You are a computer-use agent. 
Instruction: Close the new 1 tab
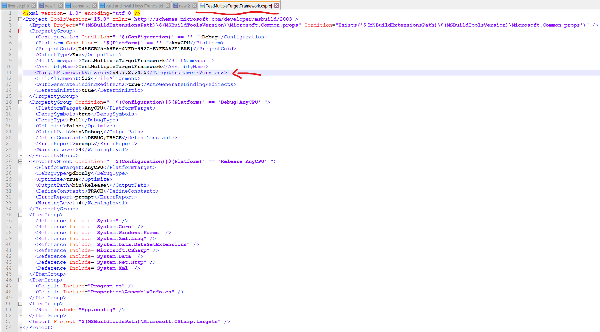[60, 6]
